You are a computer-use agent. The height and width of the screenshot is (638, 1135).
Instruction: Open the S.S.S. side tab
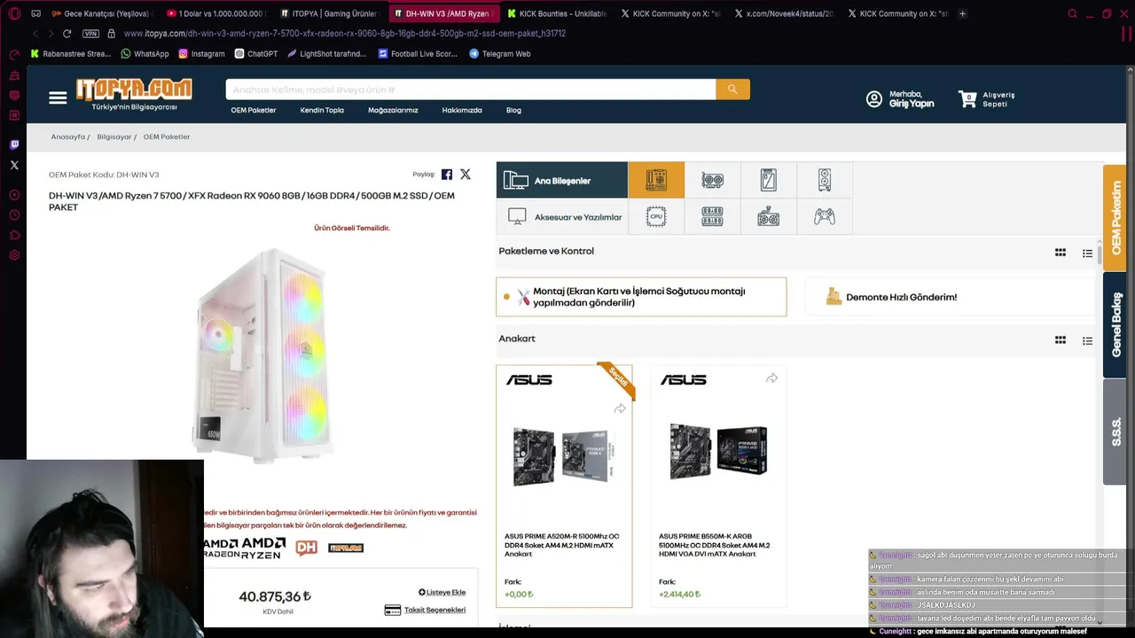(x=1115, y=432)
